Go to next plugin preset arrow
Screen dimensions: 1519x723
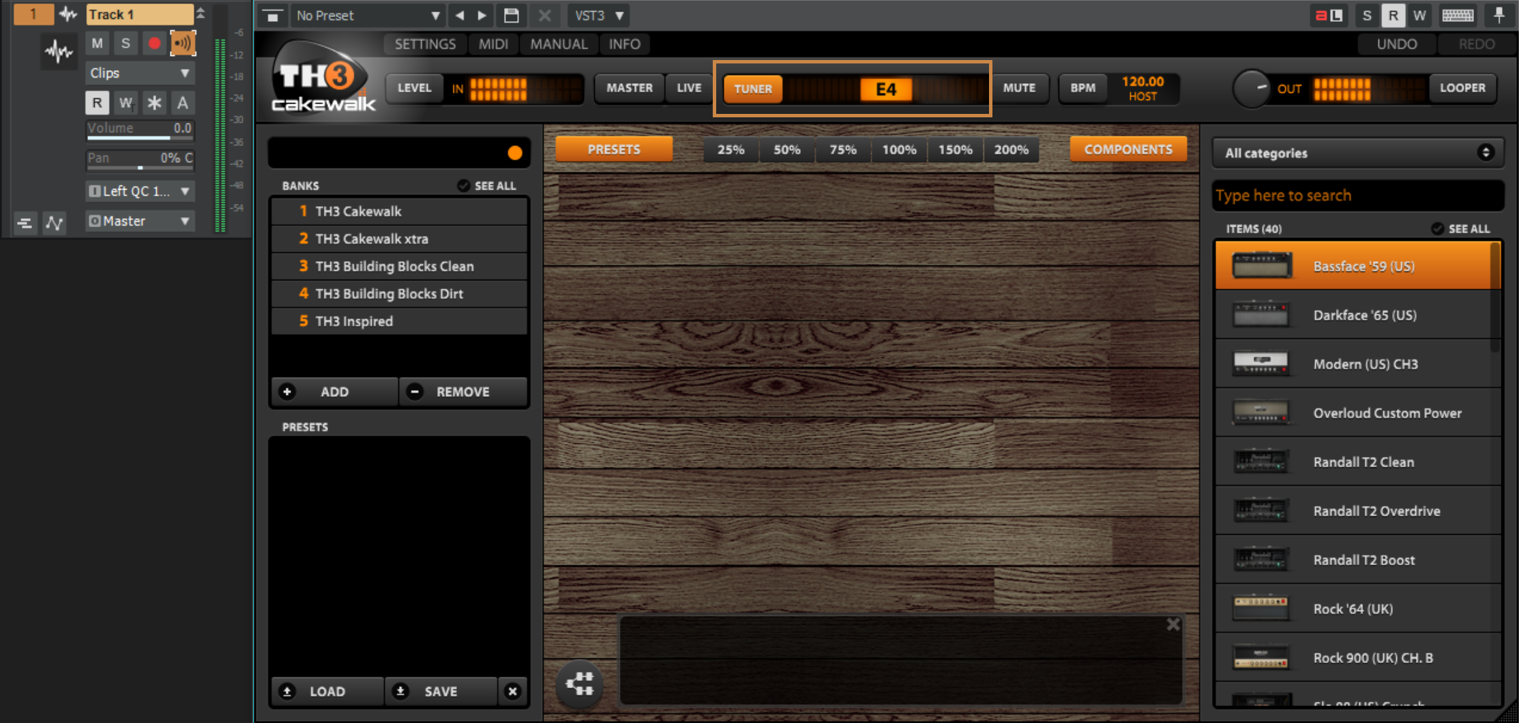482,15
